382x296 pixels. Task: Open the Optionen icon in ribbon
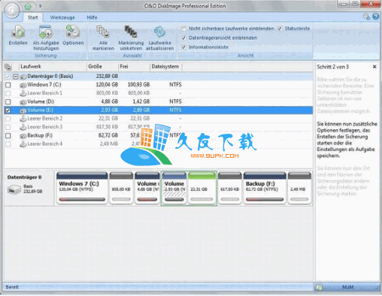(x=73, y=32)
